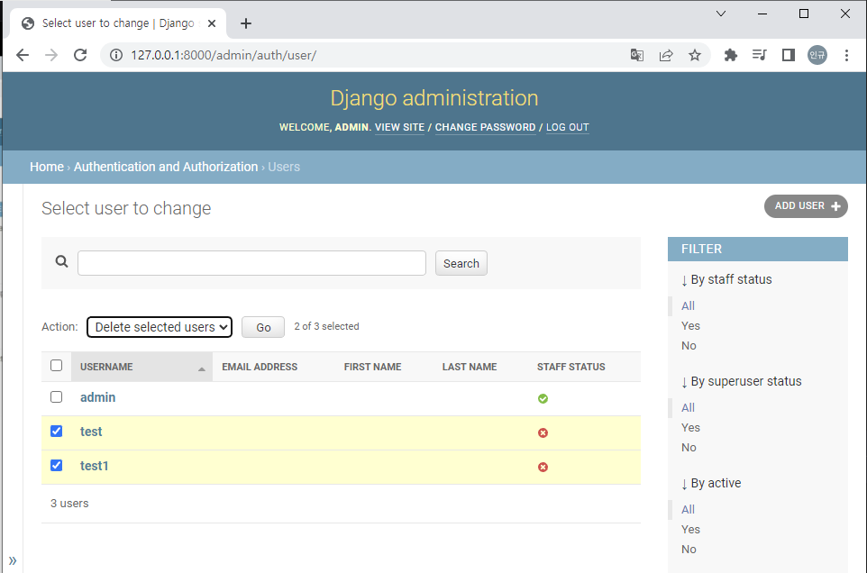Collapse the By active filter
This screenshot has width=867, height=573.
(711, 483)
